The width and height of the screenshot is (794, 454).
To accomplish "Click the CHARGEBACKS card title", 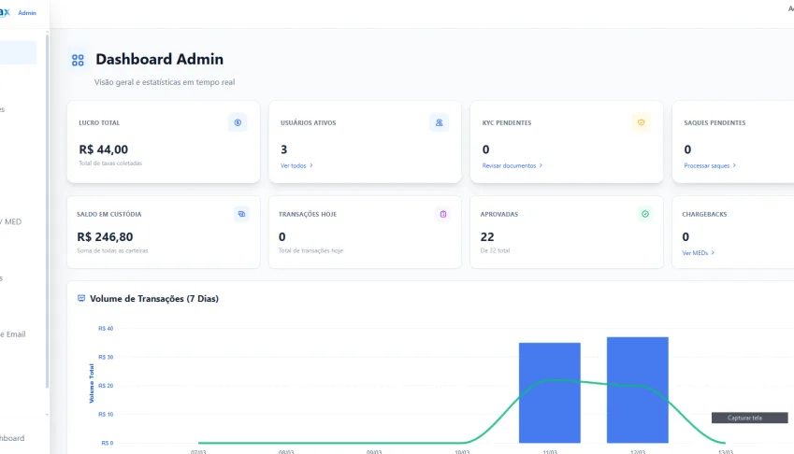I will 704,214.
